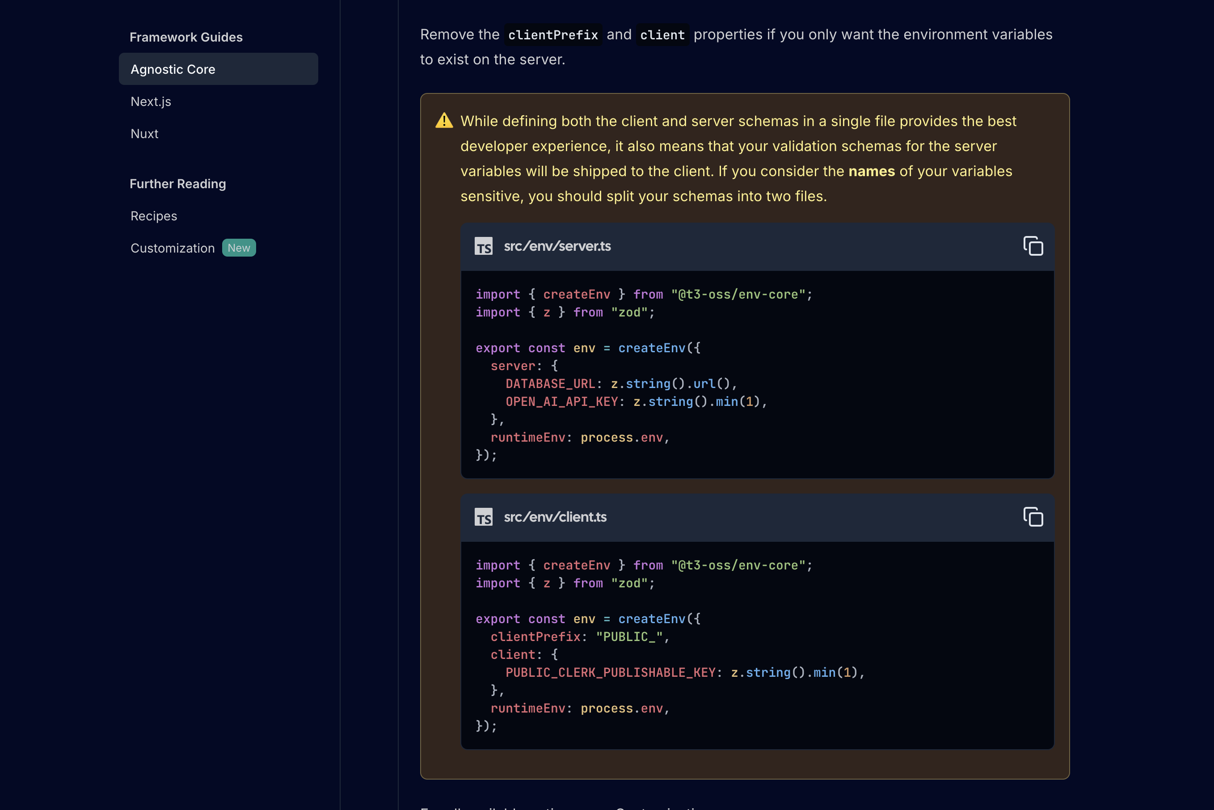The image size is (1214, 810).
Task: Click the Further Reading heading
Action: coord(177,184)
